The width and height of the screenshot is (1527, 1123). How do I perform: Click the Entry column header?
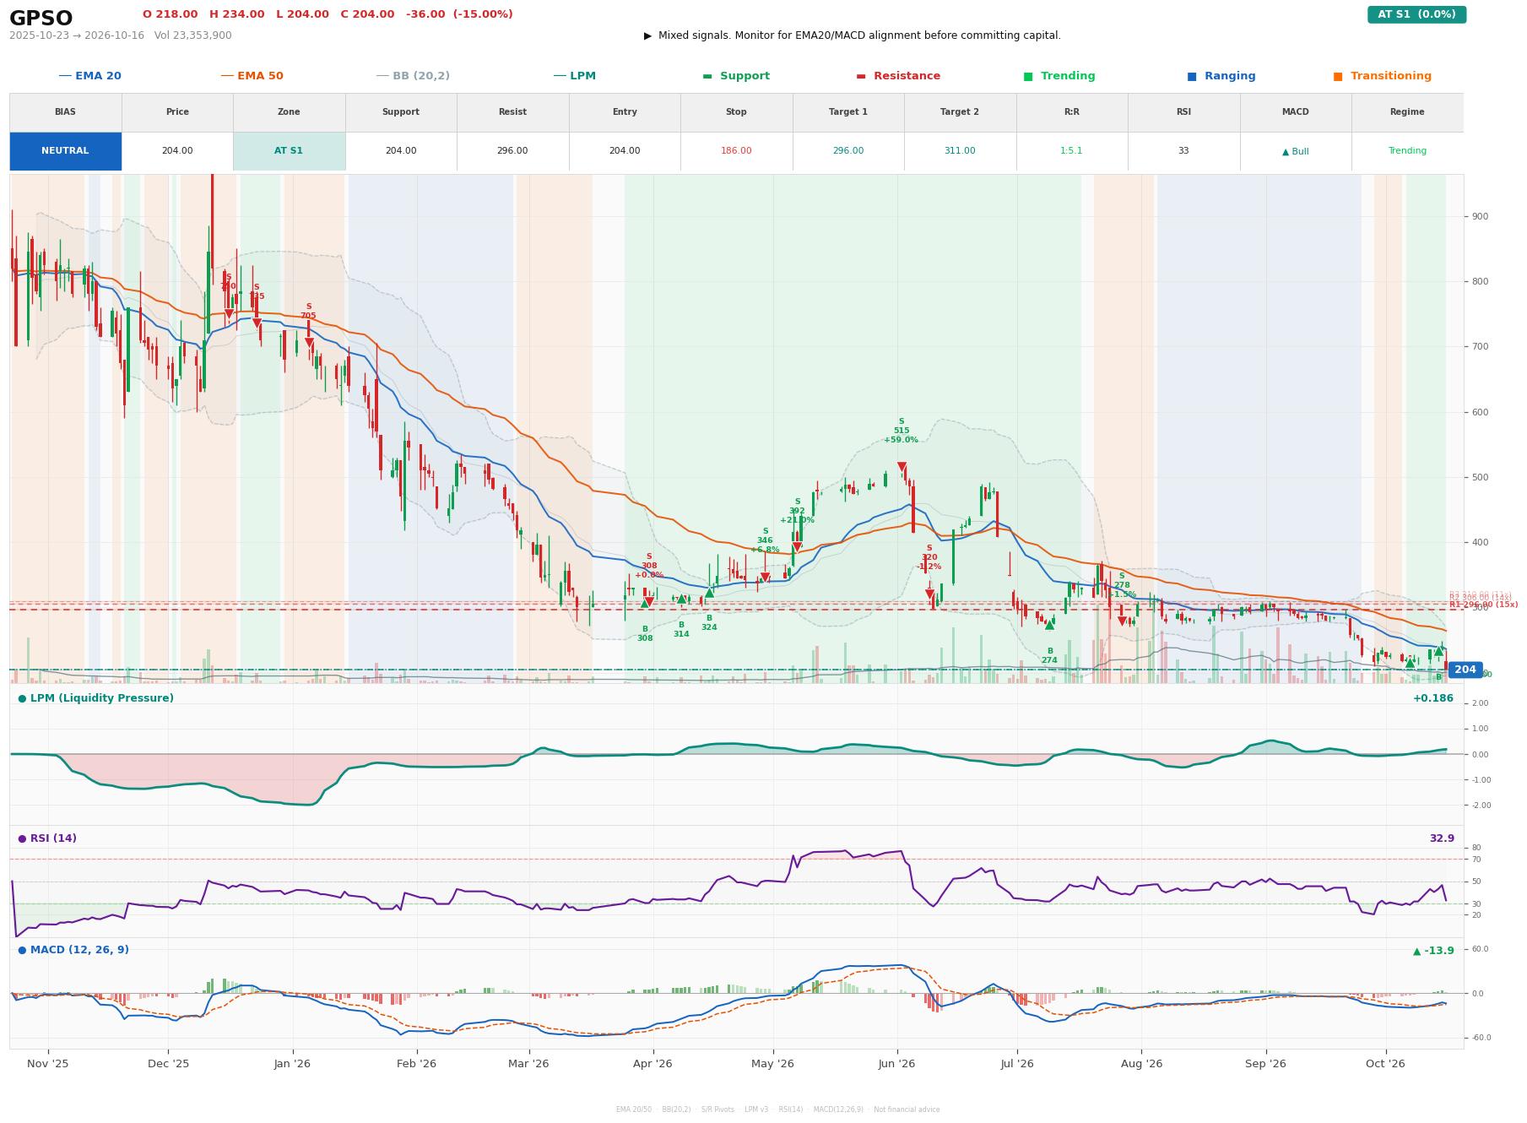[625, 112]
